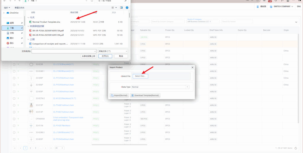Click the Download Template(Normal) button

coord(145,95)
